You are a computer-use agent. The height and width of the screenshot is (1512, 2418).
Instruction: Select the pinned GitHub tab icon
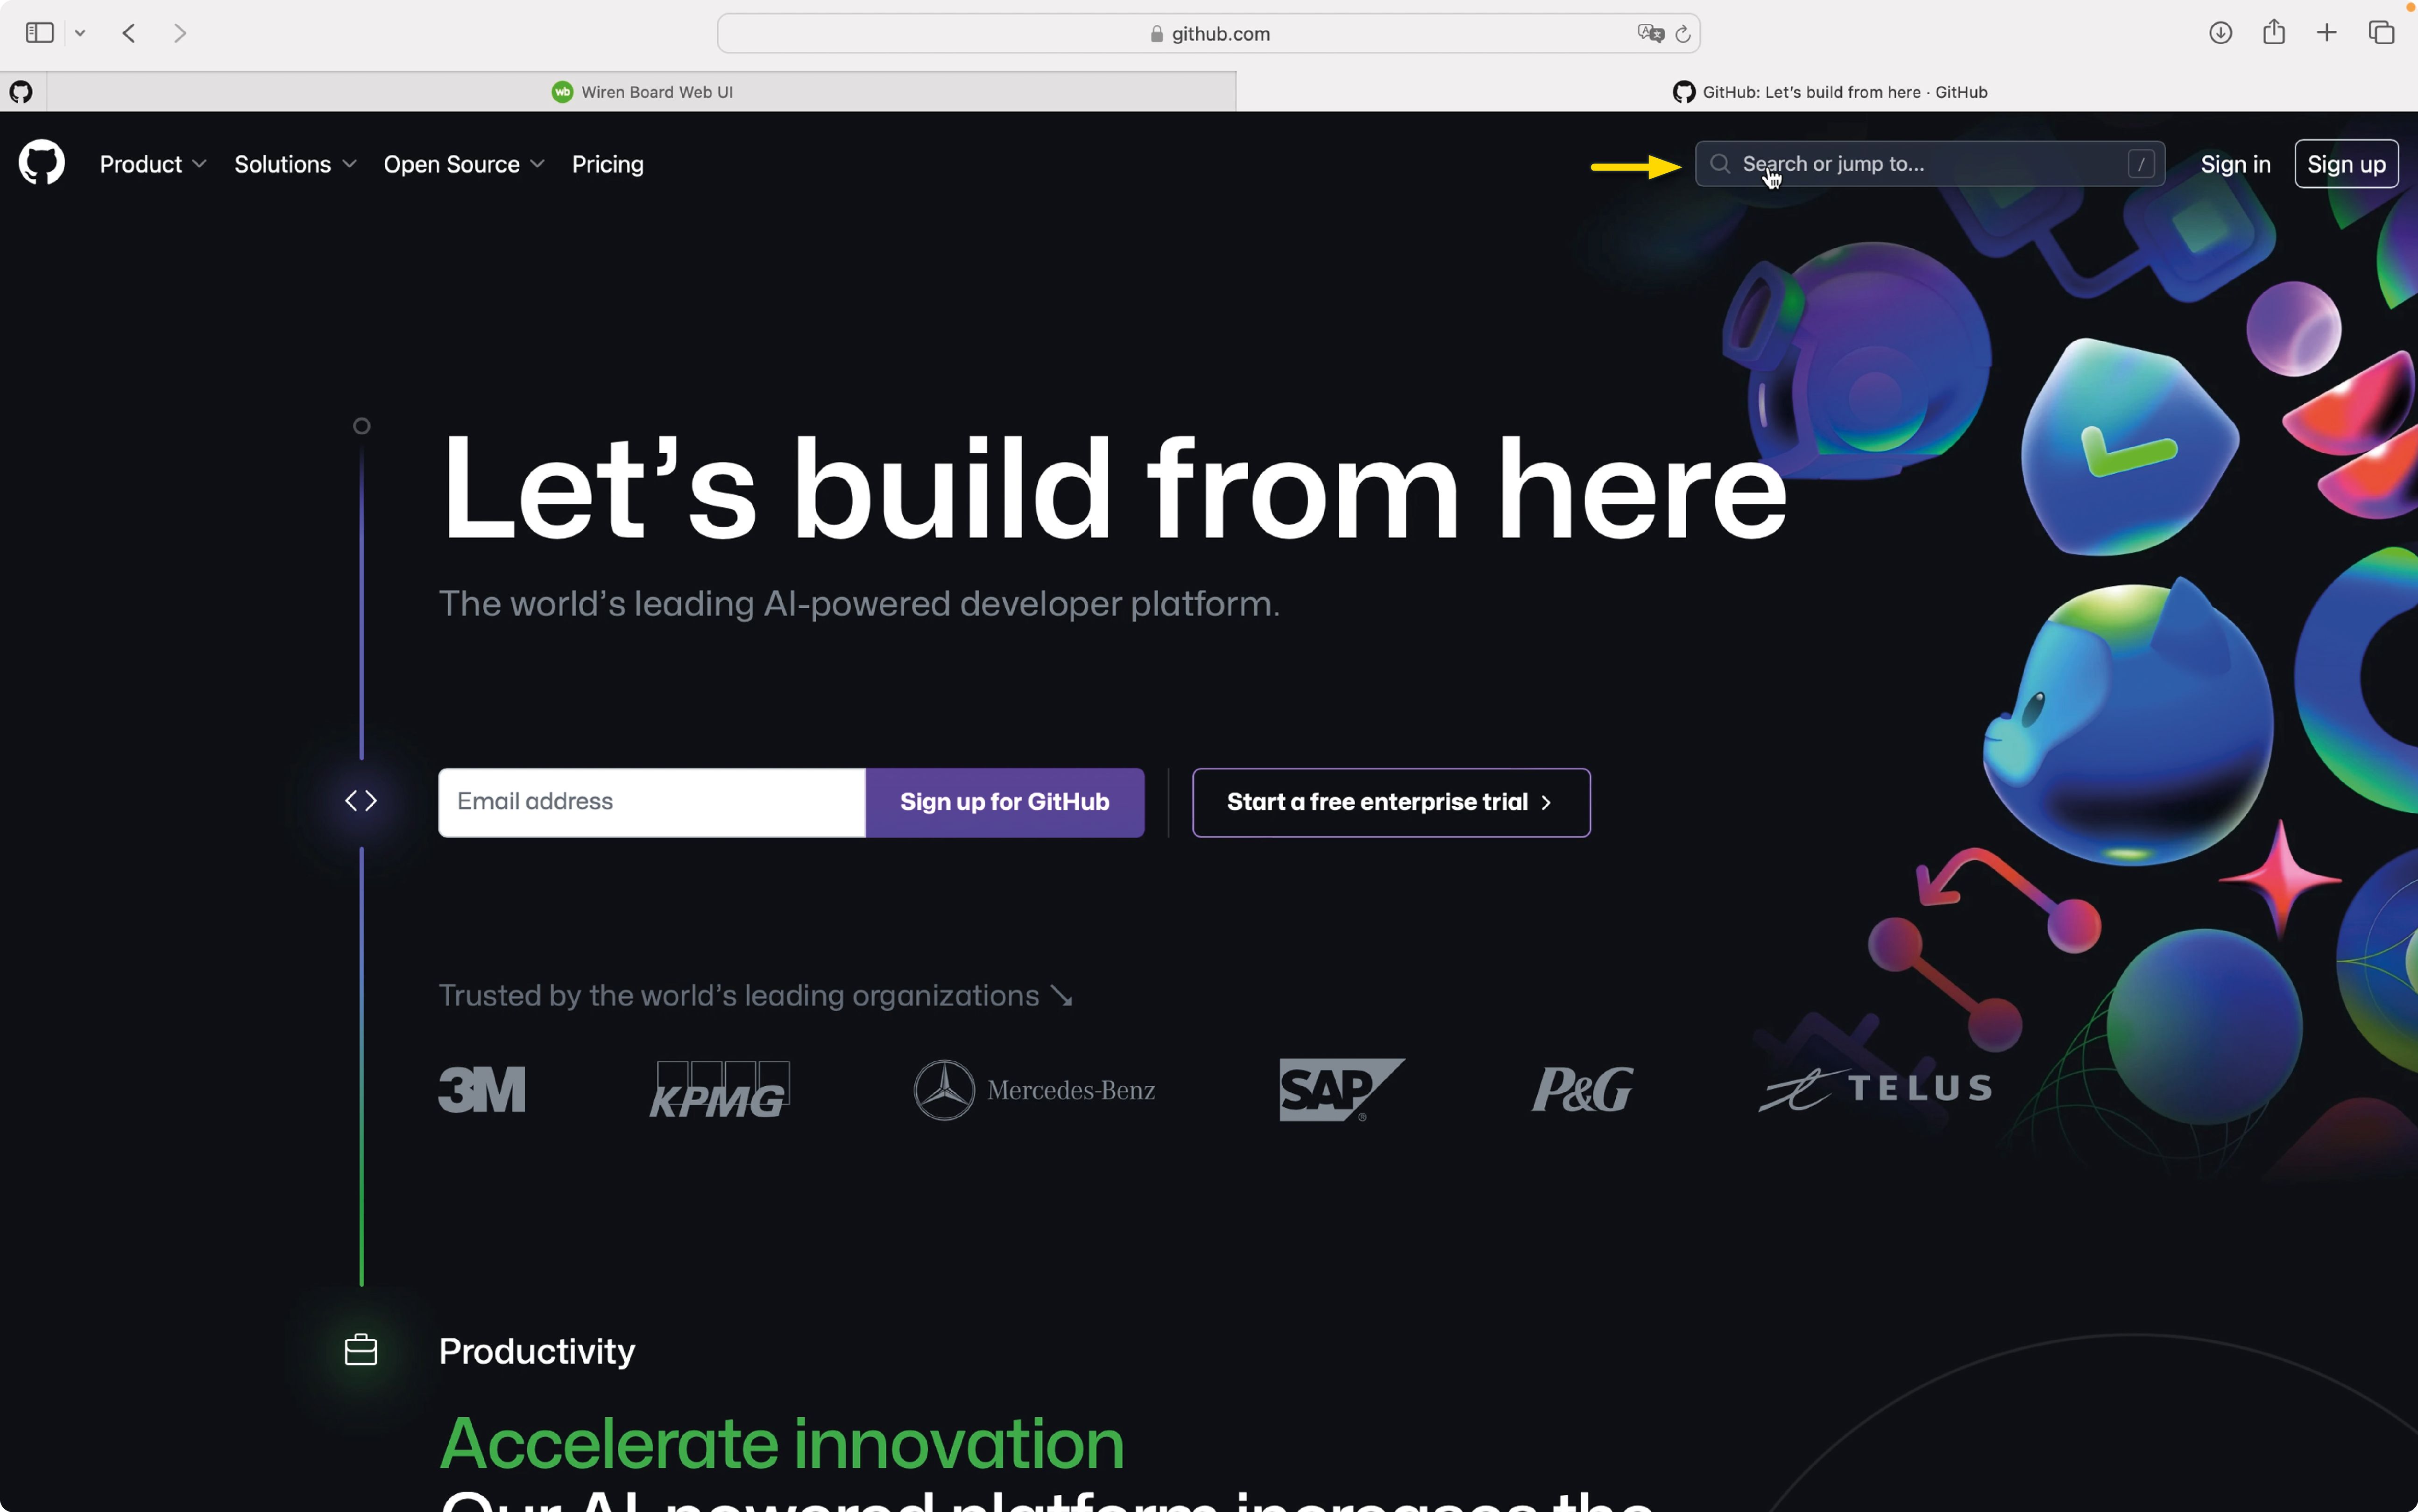coord(21,92)
